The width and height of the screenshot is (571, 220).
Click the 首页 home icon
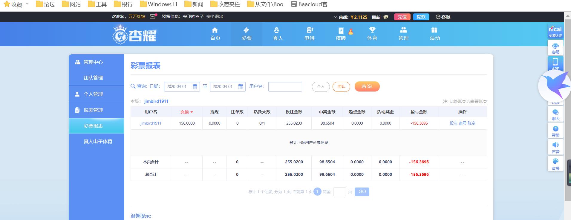click(x=215, y=34)
